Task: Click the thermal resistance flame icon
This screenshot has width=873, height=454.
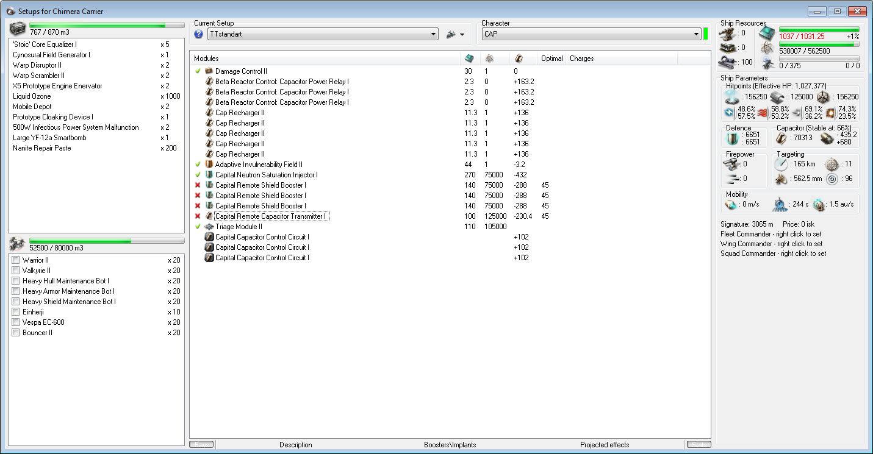Action: 763,112
